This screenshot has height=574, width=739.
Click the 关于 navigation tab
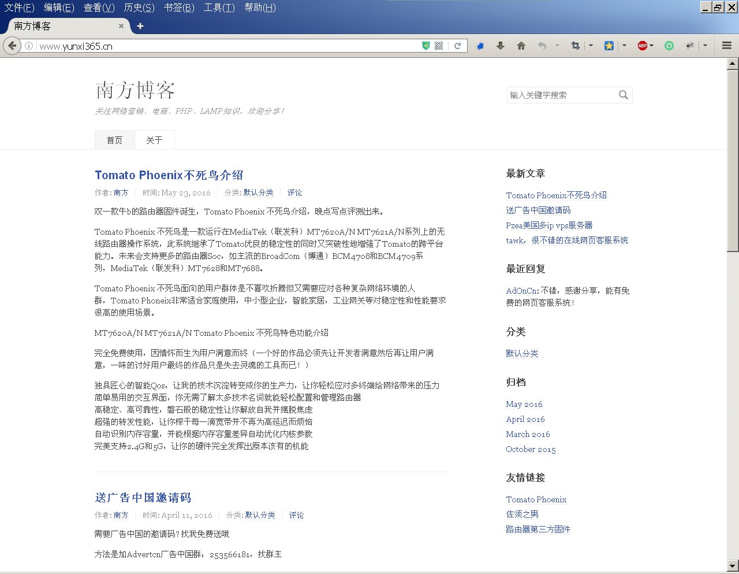pyautogui.click(x=154, y=140)
